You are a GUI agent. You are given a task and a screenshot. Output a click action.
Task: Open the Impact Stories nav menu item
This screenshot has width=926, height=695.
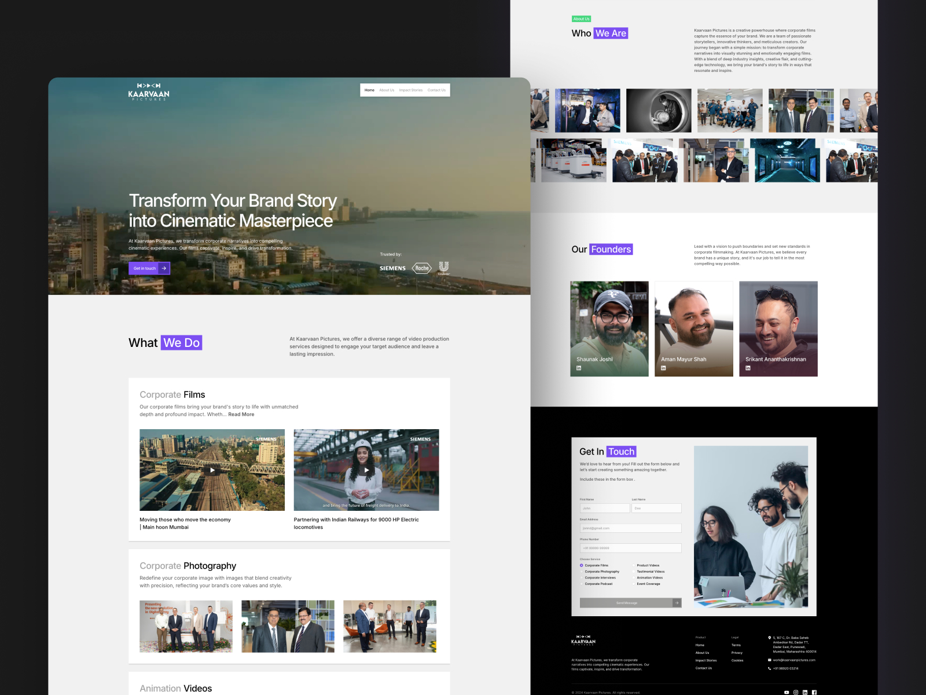click(x=411, y=90)
